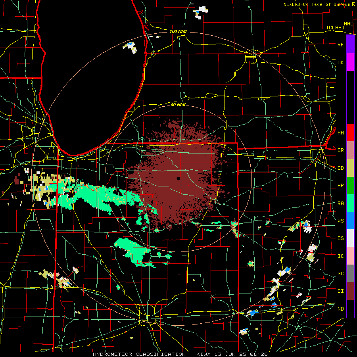Click the 'GC' legend label

[340, 274]
